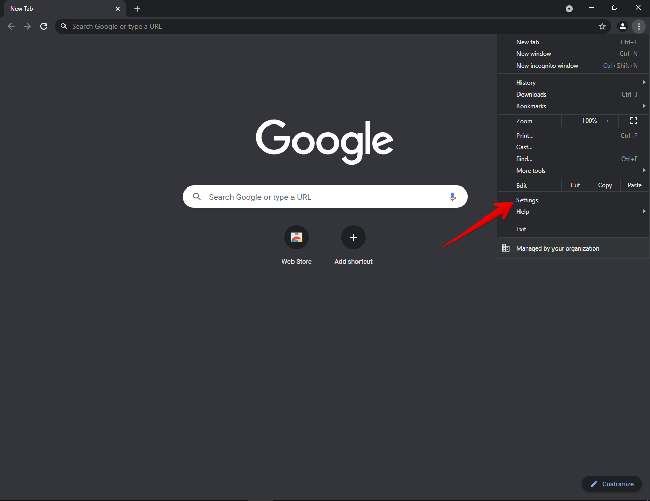This screenshot has width=650, height=501.
Task: Expand the Bookmarks submenu
Action: click(x=573, y=106)
